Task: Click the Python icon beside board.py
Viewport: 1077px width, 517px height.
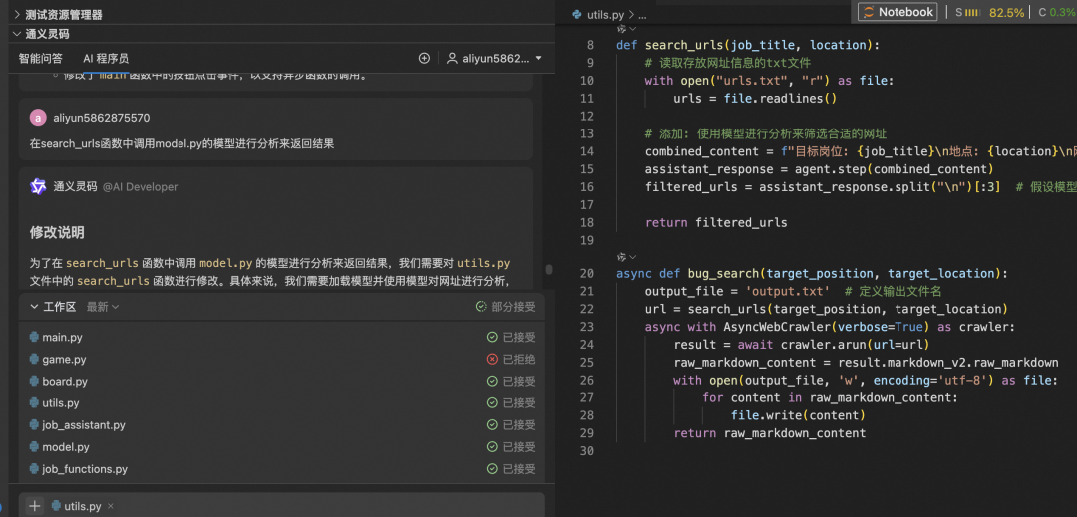Action: pyautogui.click(x=34, y=381)
